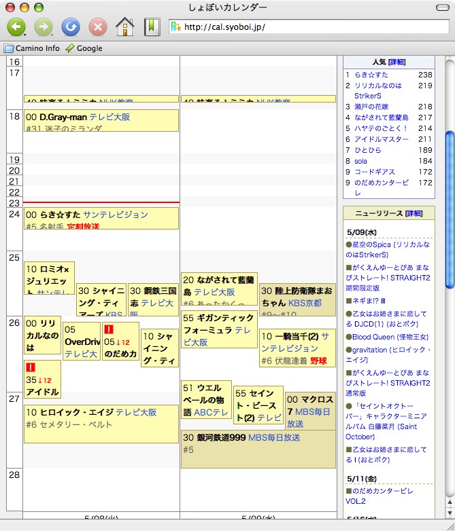Select 10 一騎当千(2) program entry
Viewport: 455px width, 531px height.
click(x=298, y=348)
